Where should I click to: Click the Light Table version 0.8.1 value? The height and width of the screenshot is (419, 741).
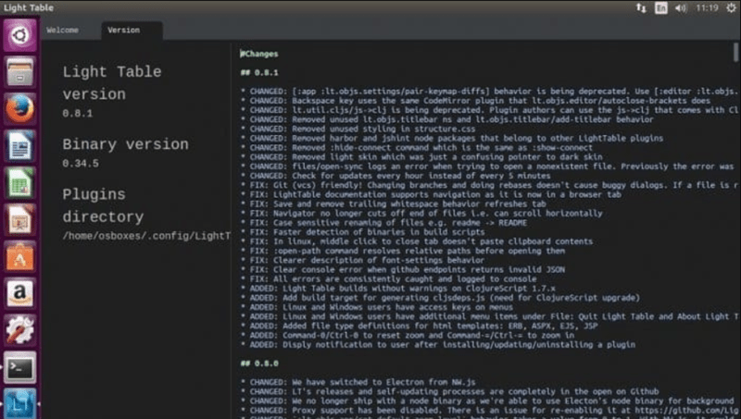[x=78, y=114]
